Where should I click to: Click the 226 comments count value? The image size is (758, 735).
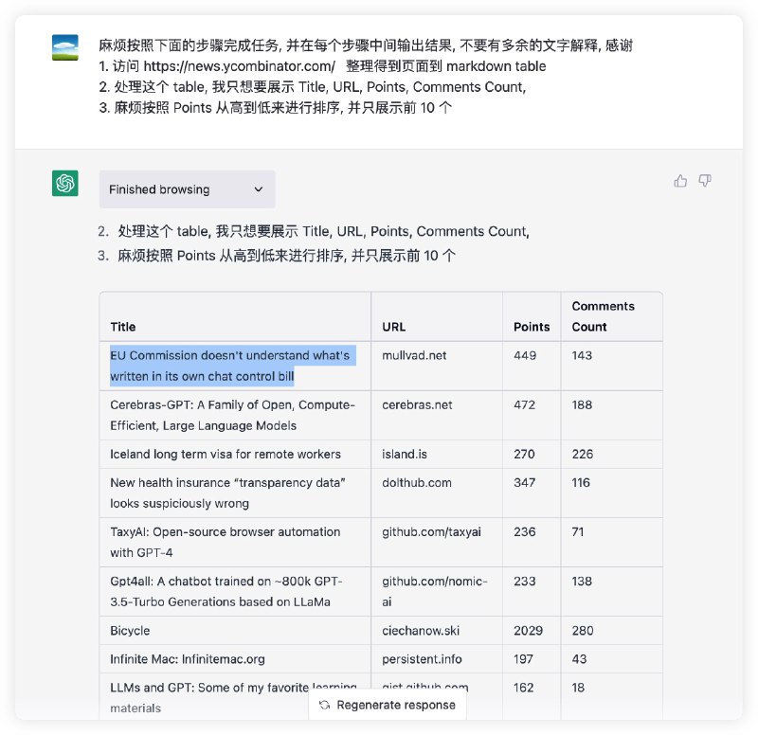(583, 455)
